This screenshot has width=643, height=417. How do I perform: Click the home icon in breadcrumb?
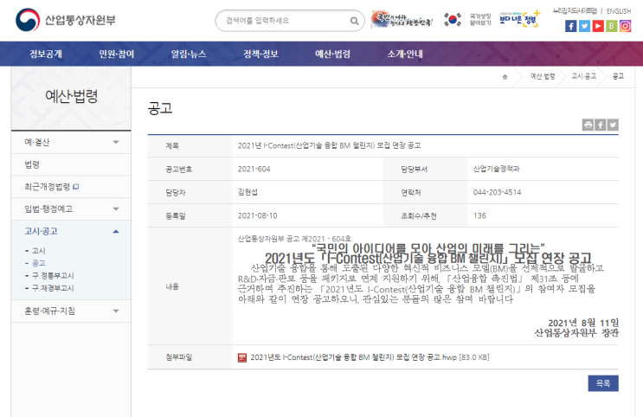[505, 77]
